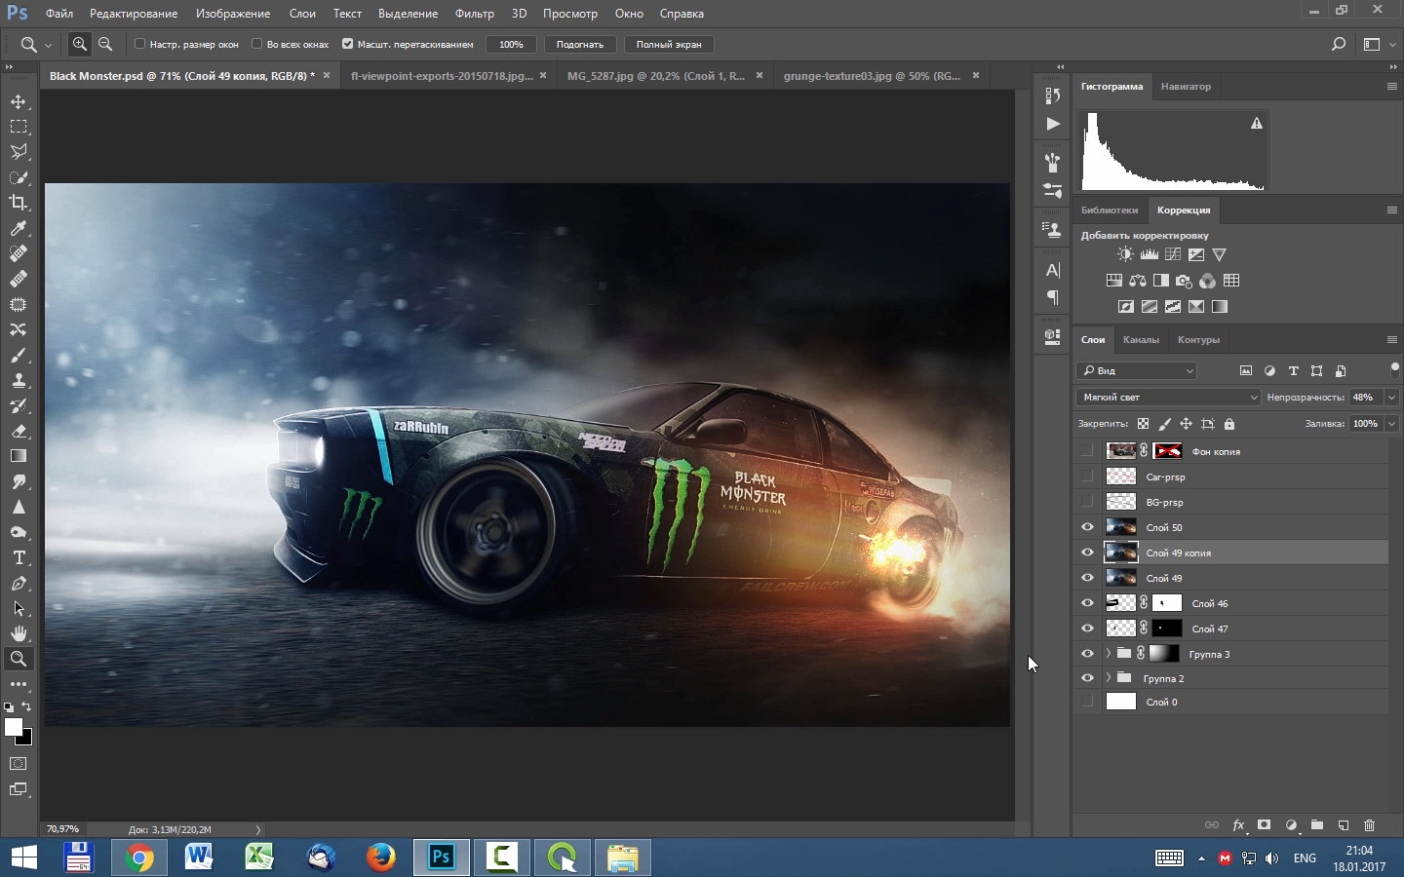
Task: Add a Levels adjustment
Action: [1149, 254]
